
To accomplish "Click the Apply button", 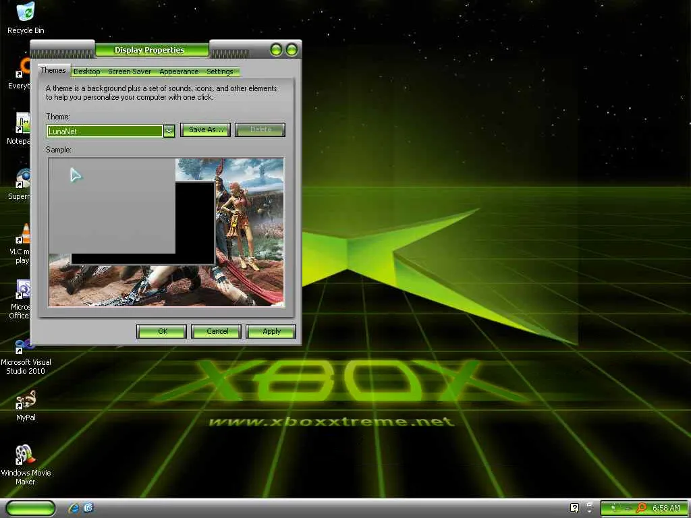I will [271, 331].
